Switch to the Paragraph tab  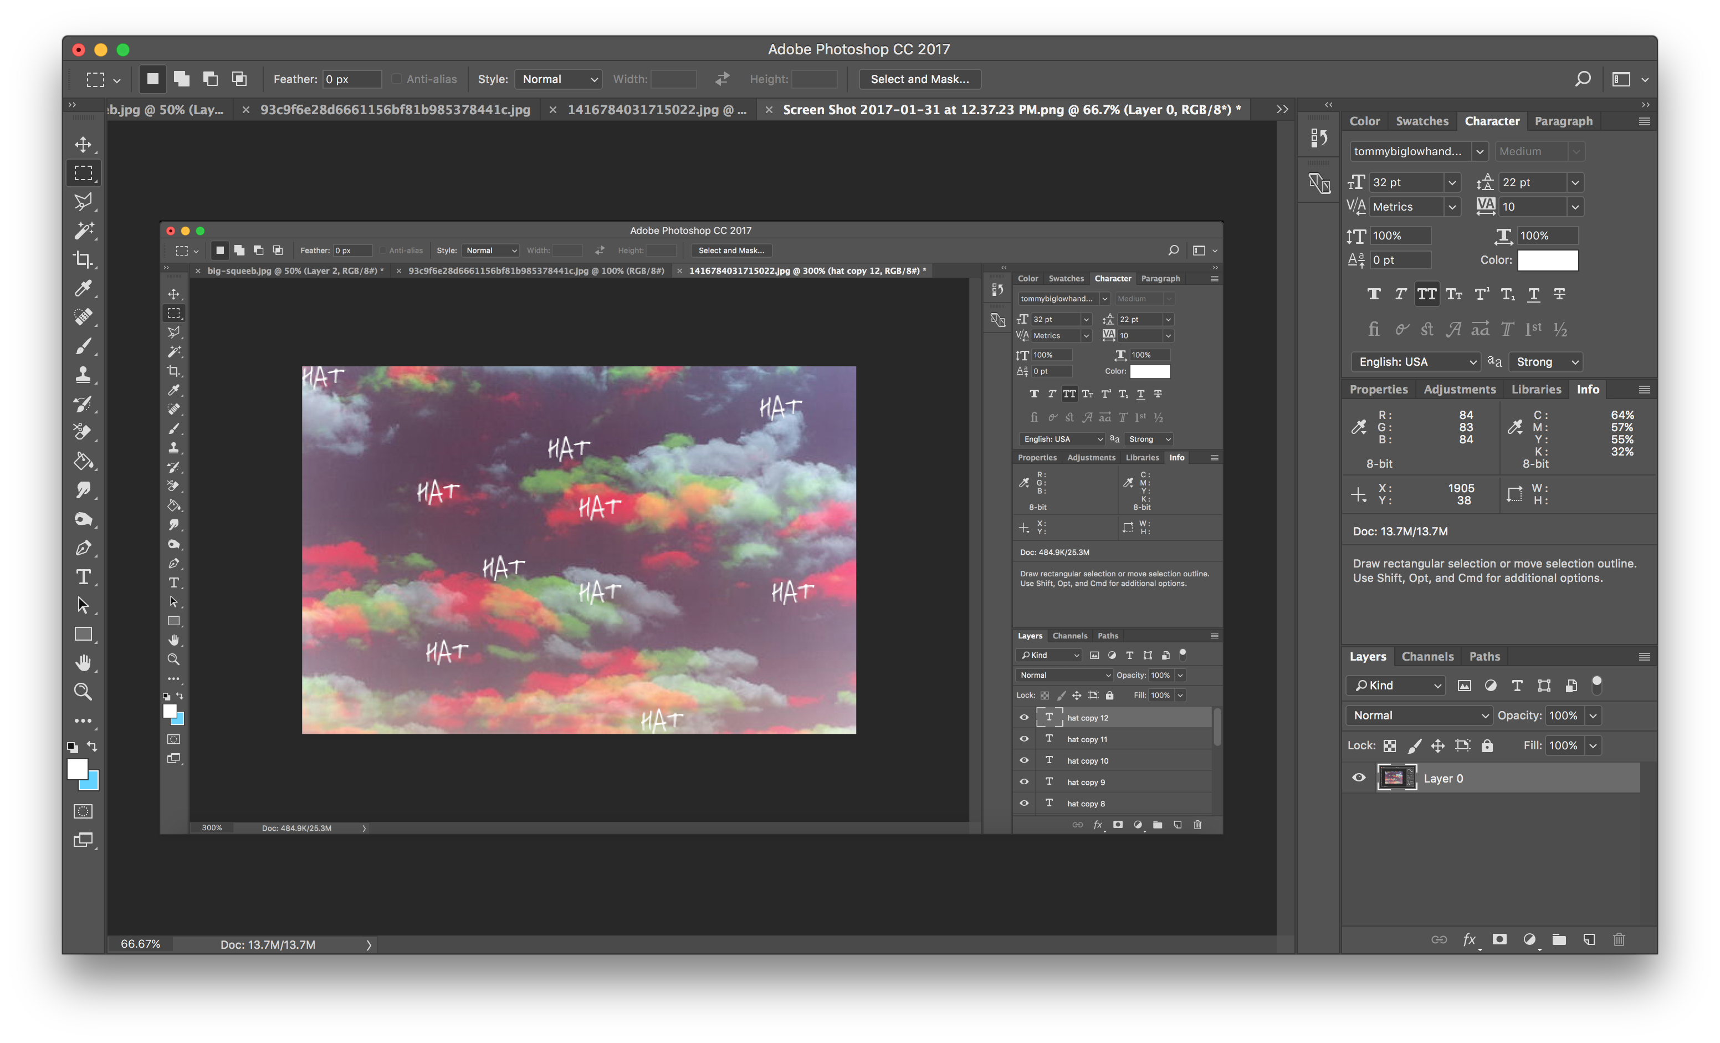tap(1564, 121)
